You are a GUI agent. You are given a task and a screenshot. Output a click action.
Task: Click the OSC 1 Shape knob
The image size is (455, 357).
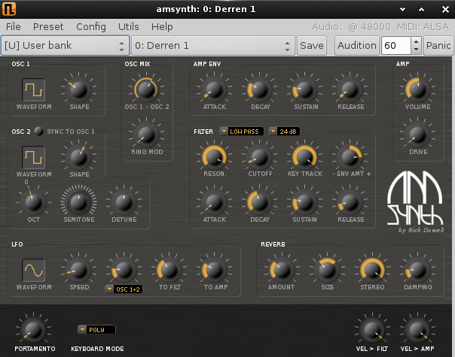(78, 89)
